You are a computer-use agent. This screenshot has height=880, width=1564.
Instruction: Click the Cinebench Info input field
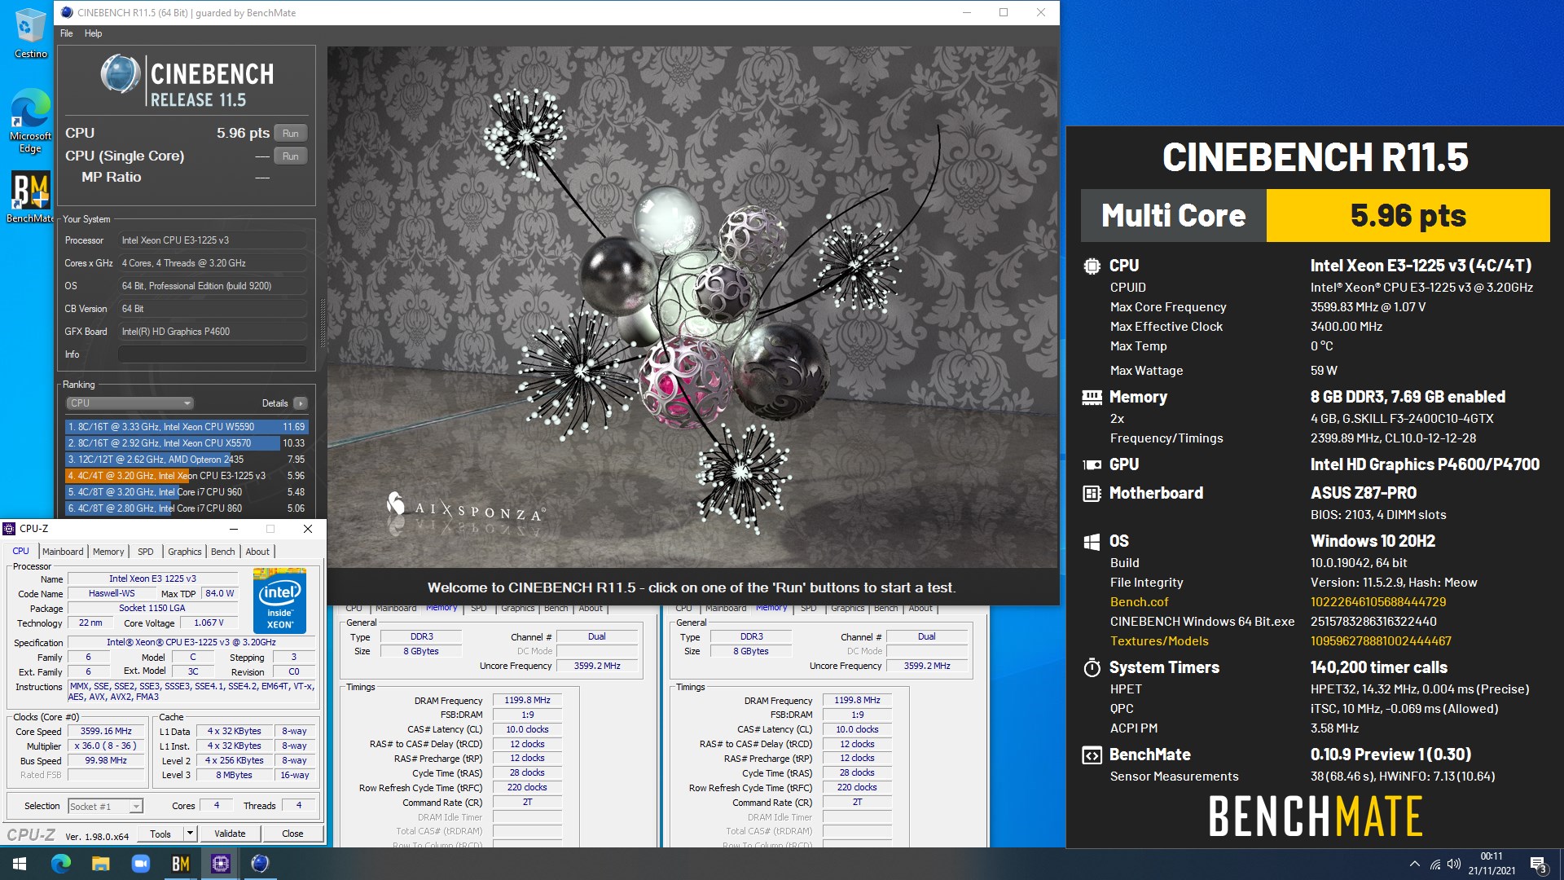[213, 354]
